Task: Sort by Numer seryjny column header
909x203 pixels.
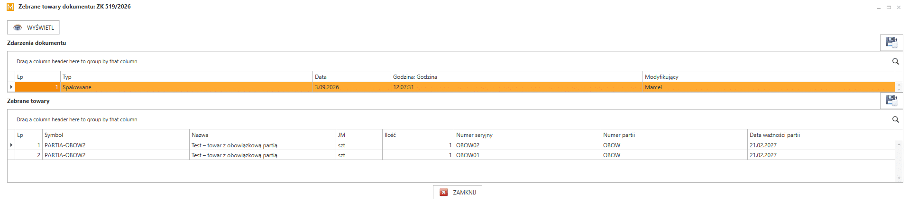Action: (x=527, y=135)
